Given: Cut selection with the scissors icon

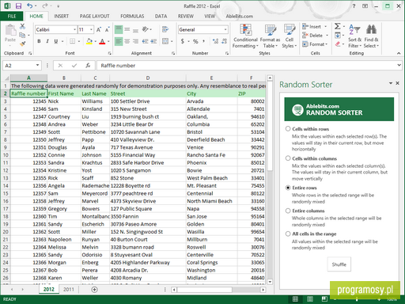Looking at the screenshot, I should point(22,26).
